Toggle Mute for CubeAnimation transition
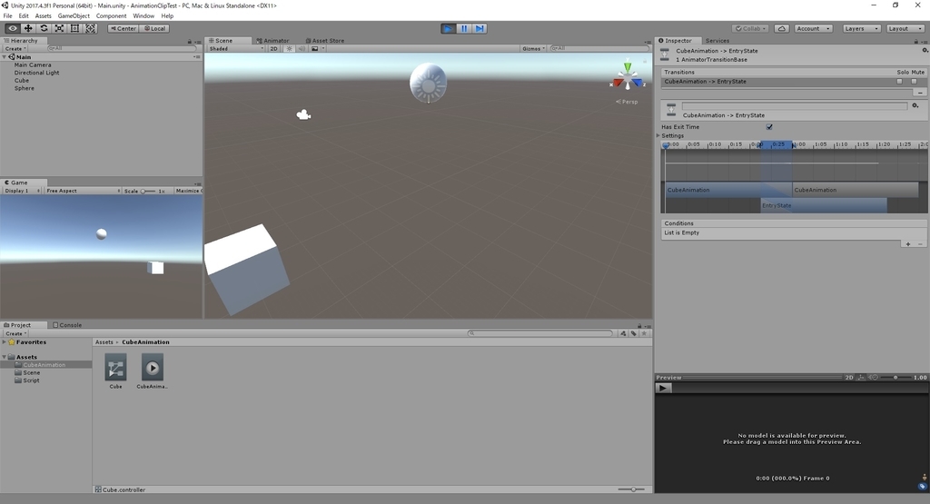Viewport: 930px width, 504px height. point(914,81)
